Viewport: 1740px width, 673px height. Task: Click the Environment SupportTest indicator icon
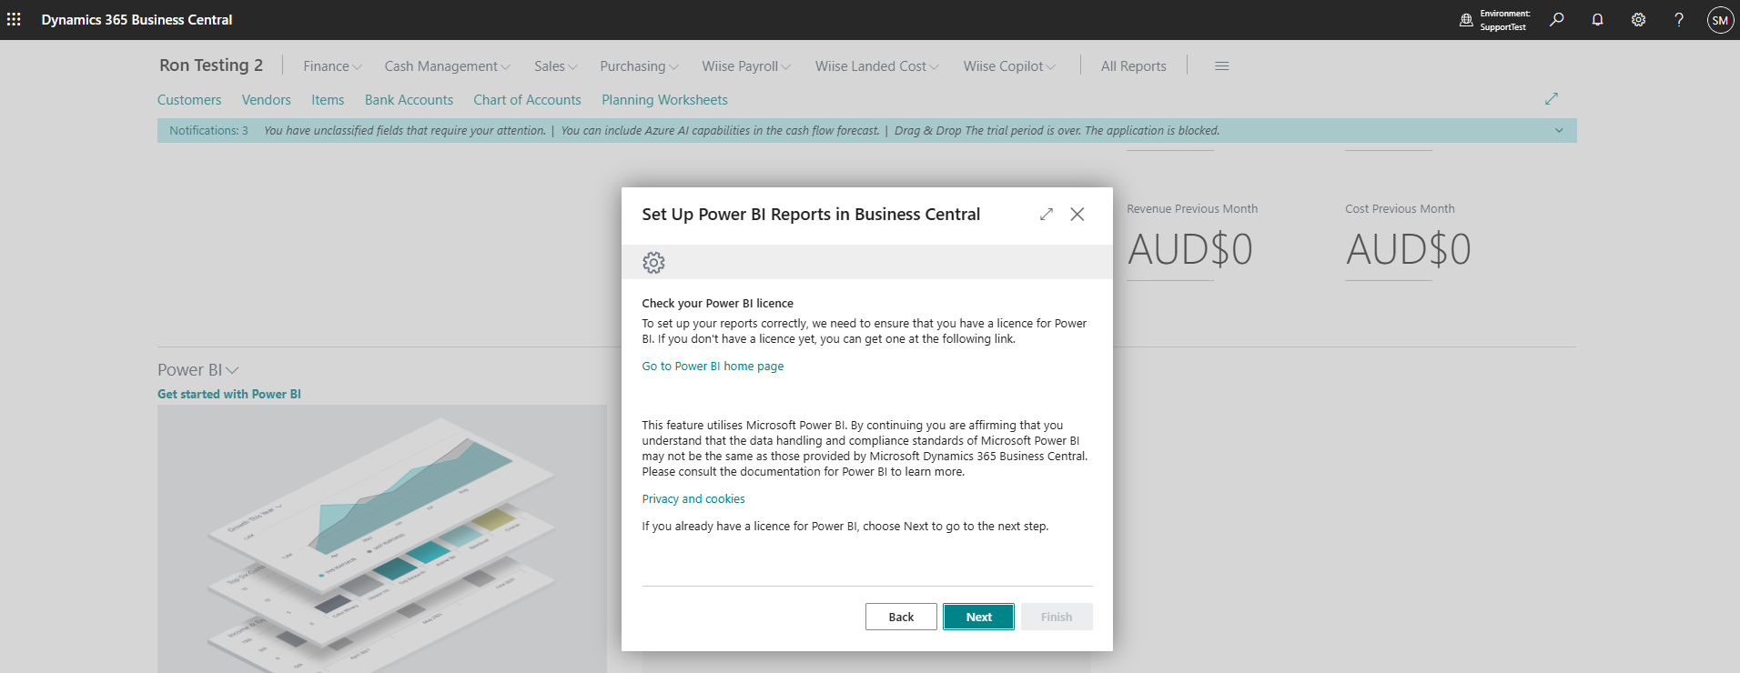[1466, 20]
